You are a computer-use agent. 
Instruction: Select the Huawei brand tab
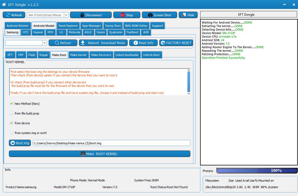point(38,32)
